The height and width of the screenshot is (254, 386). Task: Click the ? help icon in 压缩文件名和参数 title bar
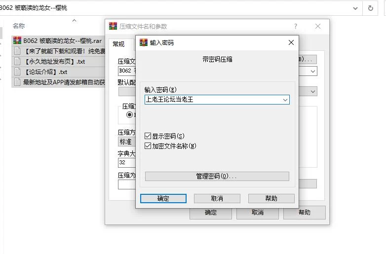(296, 26)
